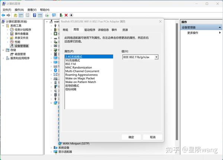Click the Scan for hardware changes monitor icon
The width and height of the screenshot is (223, 160).
(54, 15)
